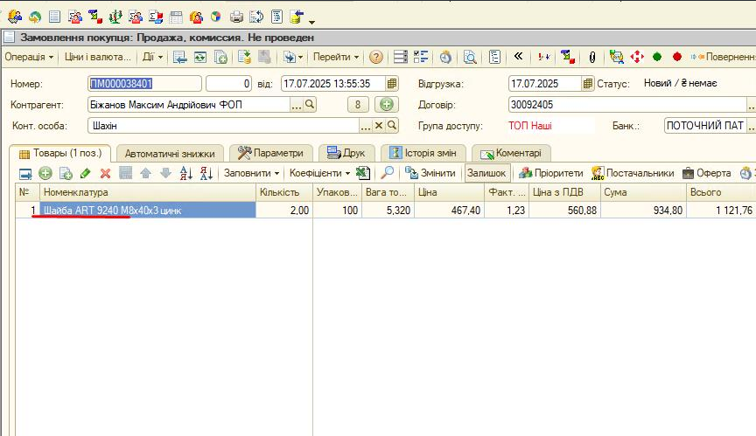This screenshot has height=436, width=756.
Task: Clear the Конт. особа field with X
Action: pyautogui.click(x=379, y=126)
